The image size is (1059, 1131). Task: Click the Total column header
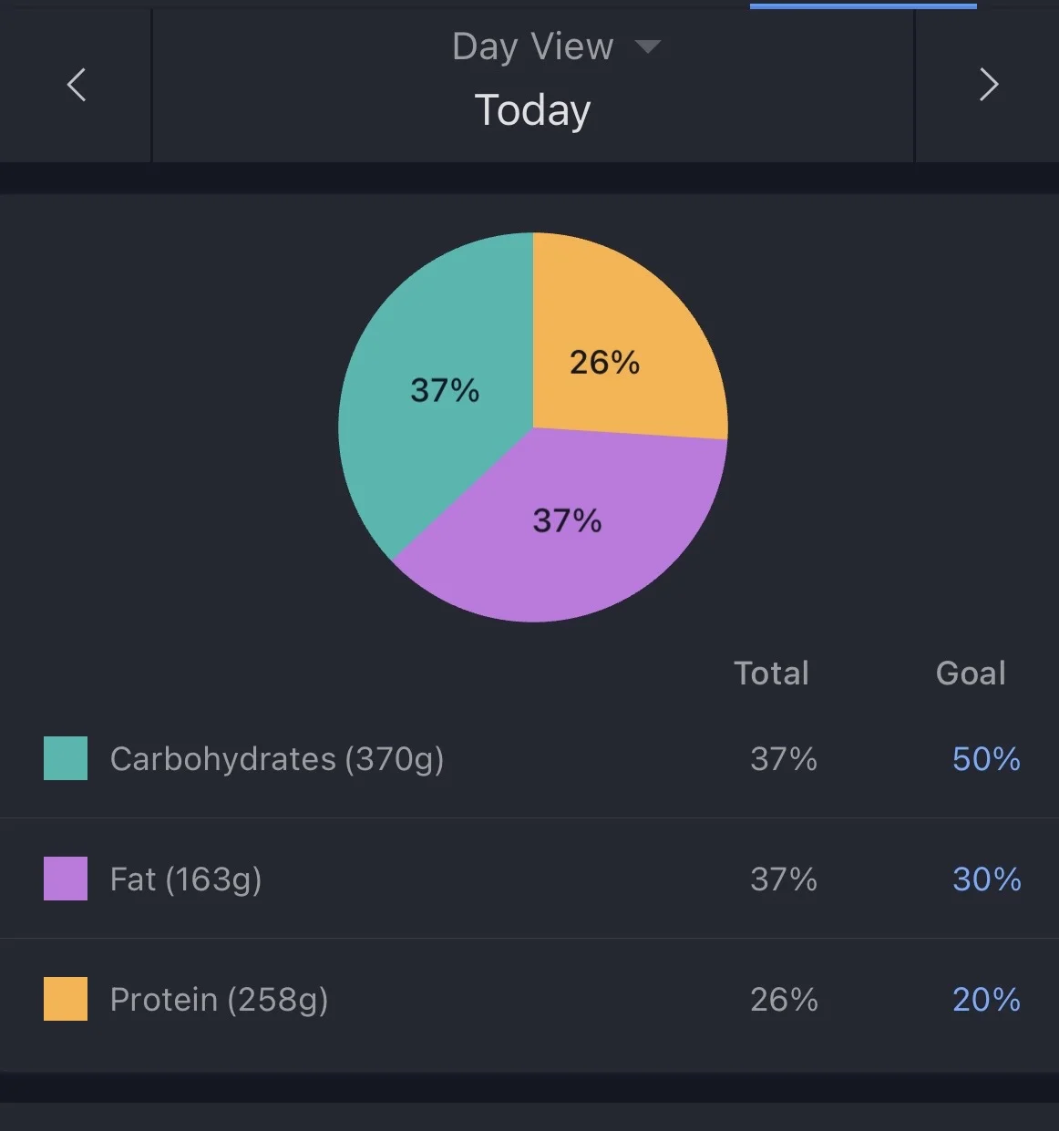(x=772, y=673)
